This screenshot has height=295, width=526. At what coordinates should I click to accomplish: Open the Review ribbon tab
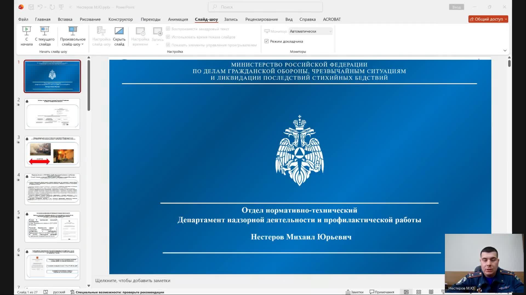(261, 19)
